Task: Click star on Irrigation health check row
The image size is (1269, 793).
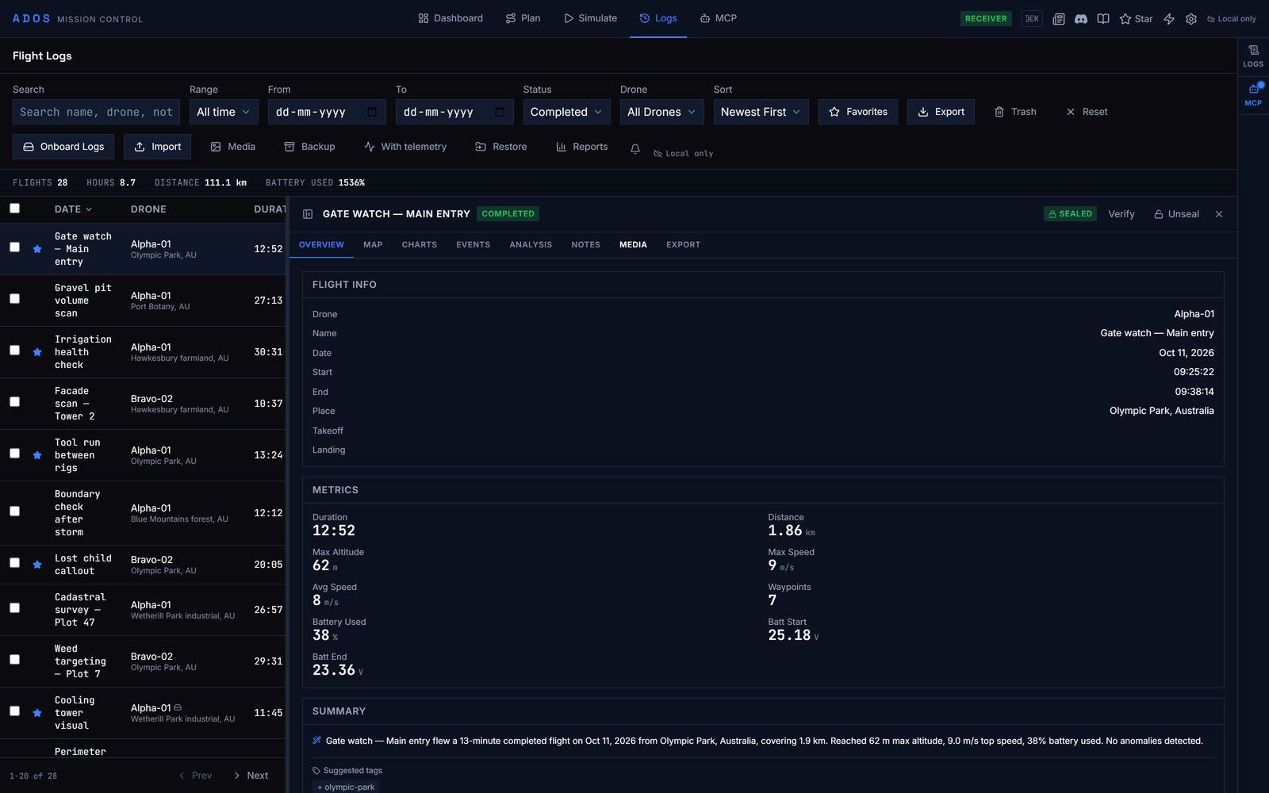Action: click(37, 352)
